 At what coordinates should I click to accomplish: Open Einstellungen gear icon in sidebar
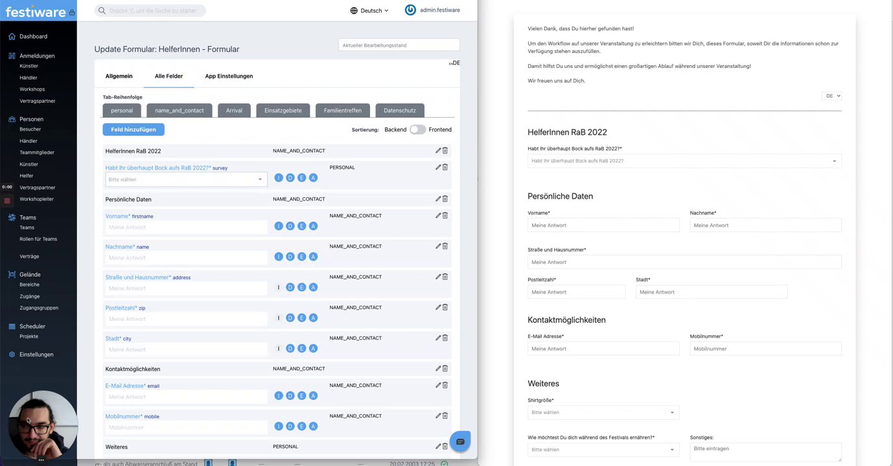(12, 355)
